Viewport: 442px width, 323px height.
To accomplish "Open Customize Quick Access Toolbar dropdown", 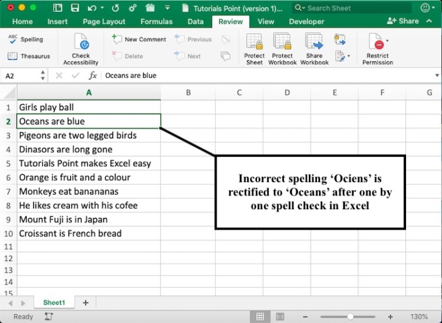I will coord(167,8).
